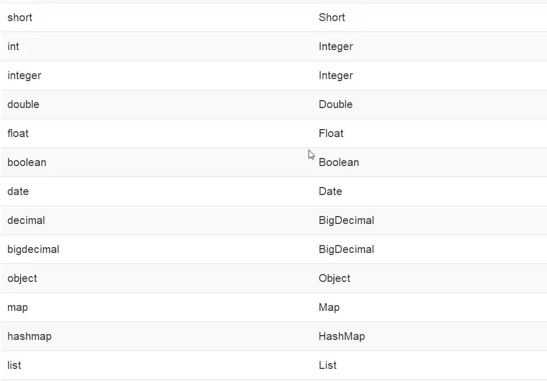Image resolution: width=547 pixels, height=381 pixels.
Task: Select the 'decimal' alias cell
Action: 26,220
